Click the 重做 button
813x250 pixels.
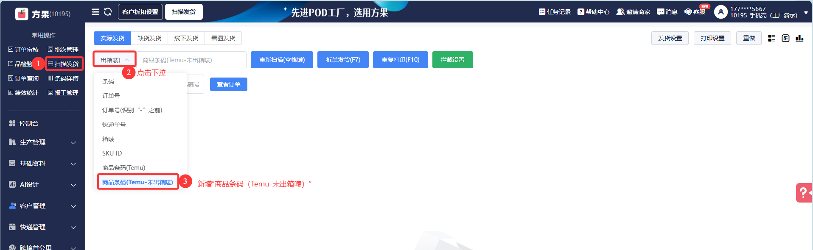(749, 38)
